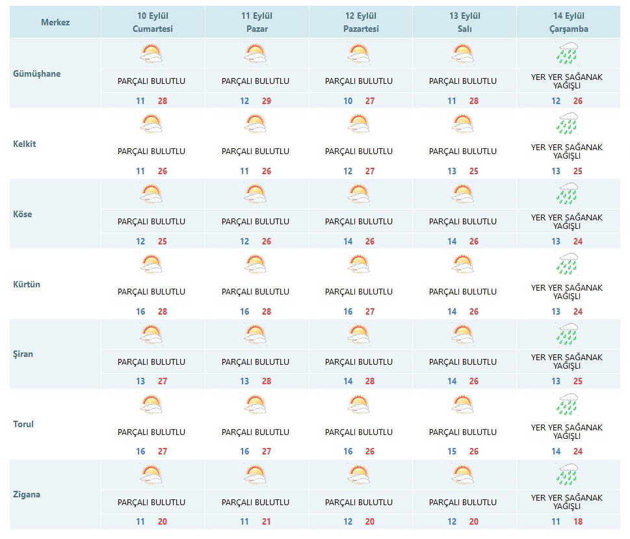Open the Zigana row label

pyautogui.click(x=27, y=494)
